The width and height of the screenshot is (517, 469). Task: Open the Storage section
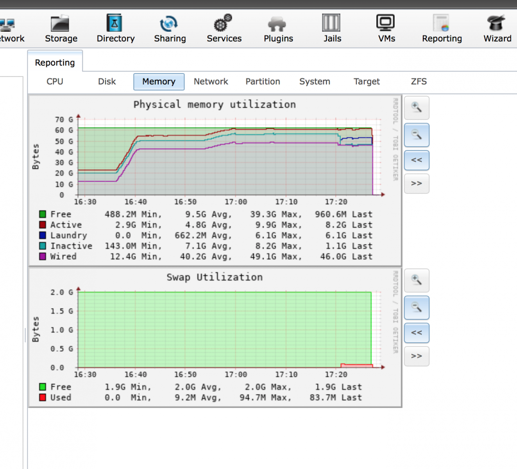coord(61,29)
